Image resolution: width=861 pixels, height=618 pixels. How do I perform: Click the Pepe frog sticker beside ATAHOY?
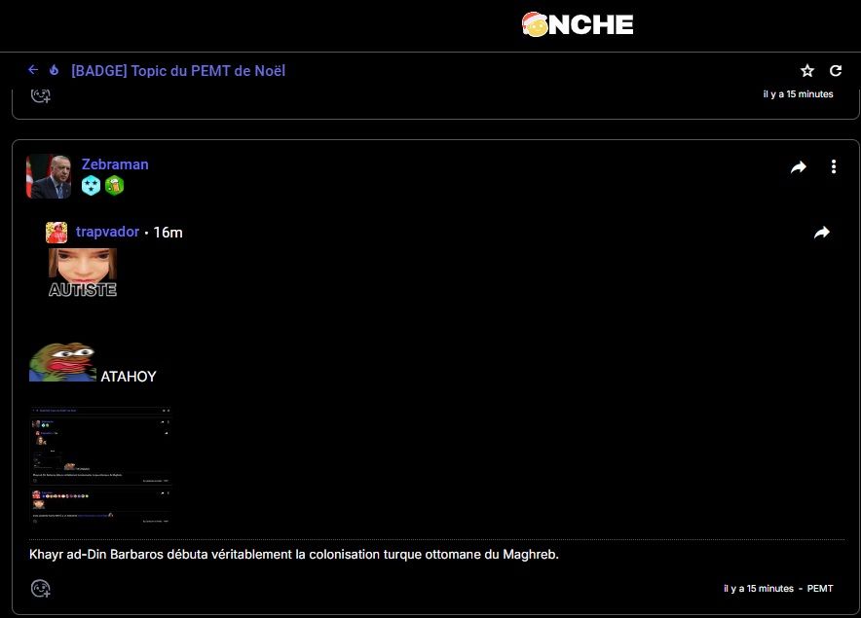(62, 362)
